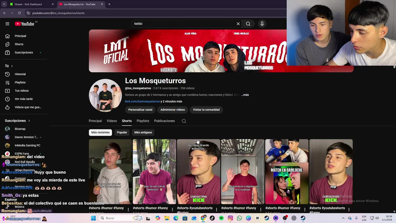396x223 pixels.
Task: Open the MATCH EN BARILOCHE short
Action: click(287, 172)
